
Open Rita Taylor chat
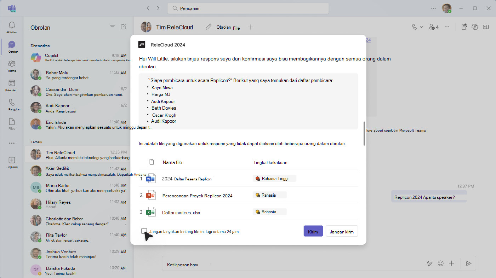click(x=78, y=238)
